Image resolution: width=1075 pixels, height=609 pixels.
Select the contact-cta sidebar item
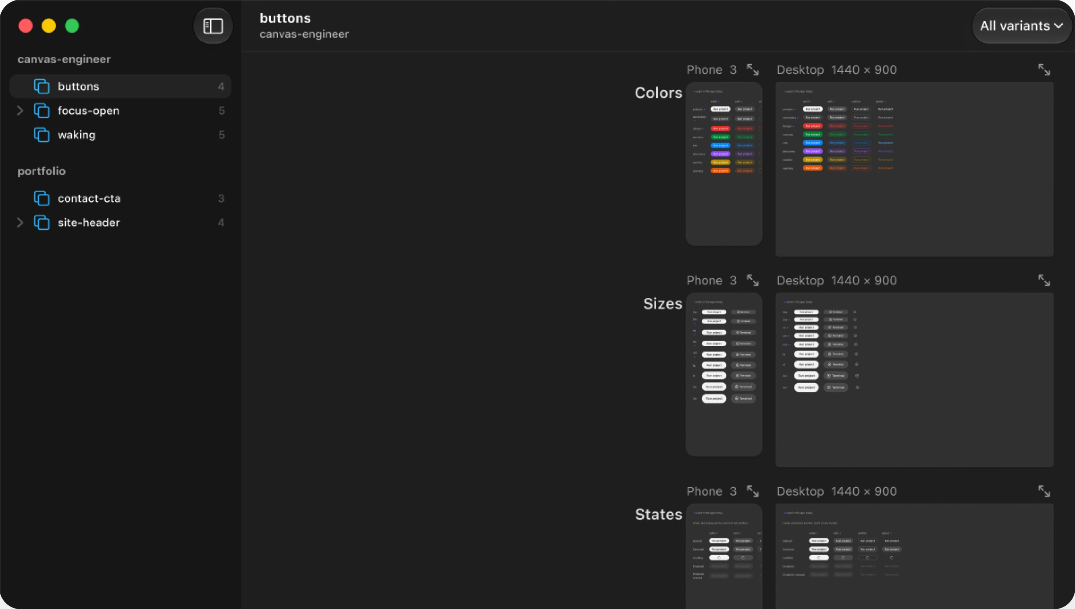click(121, 198)
